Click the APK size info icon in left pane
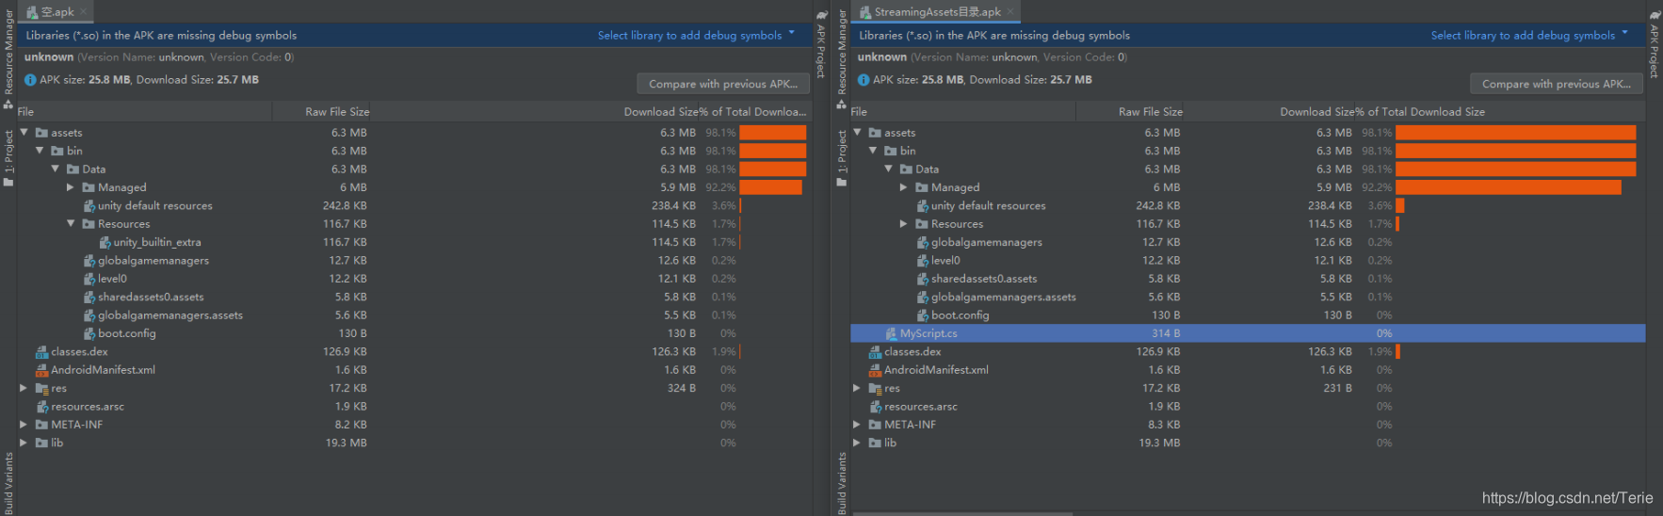This screenshot has height=516, width=1663. click(30, 80)
